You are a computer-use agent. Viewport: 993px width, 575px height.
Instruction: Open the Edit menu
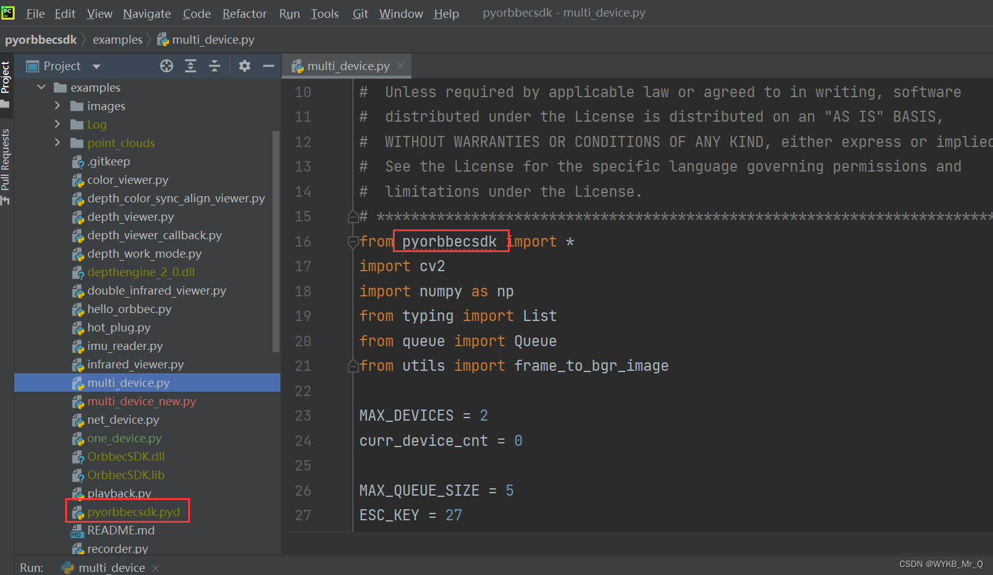click(65, 14)
